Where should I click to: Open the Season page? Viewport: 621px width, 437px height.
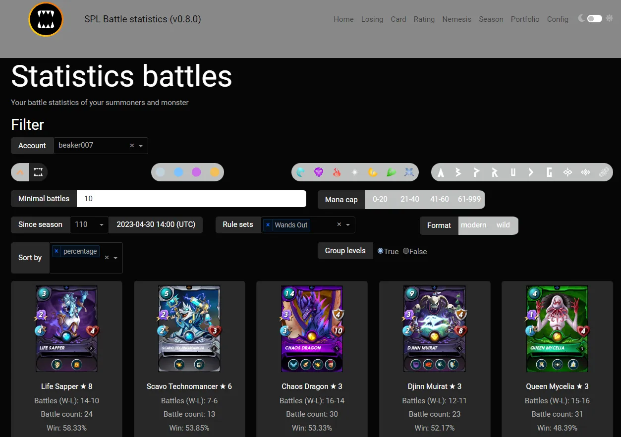coord(491,19)
